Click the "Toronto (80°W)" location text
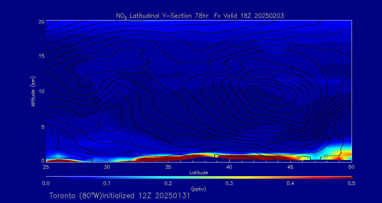This screenshot has height=203, width=382. pos(75,196)
